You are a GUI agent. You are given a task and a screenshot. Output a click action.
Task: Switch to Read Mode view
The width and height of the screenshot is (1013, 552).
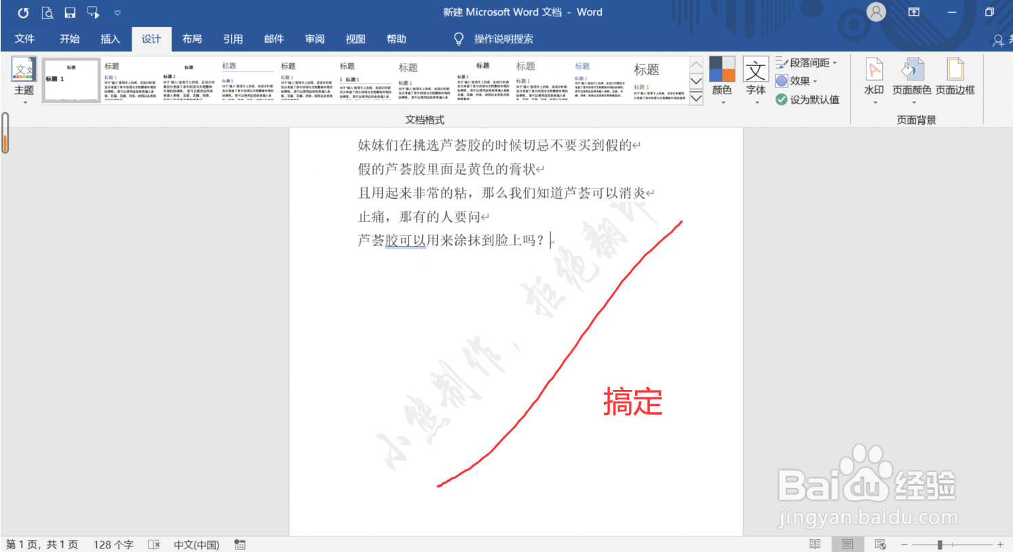[x=814, y=544]
